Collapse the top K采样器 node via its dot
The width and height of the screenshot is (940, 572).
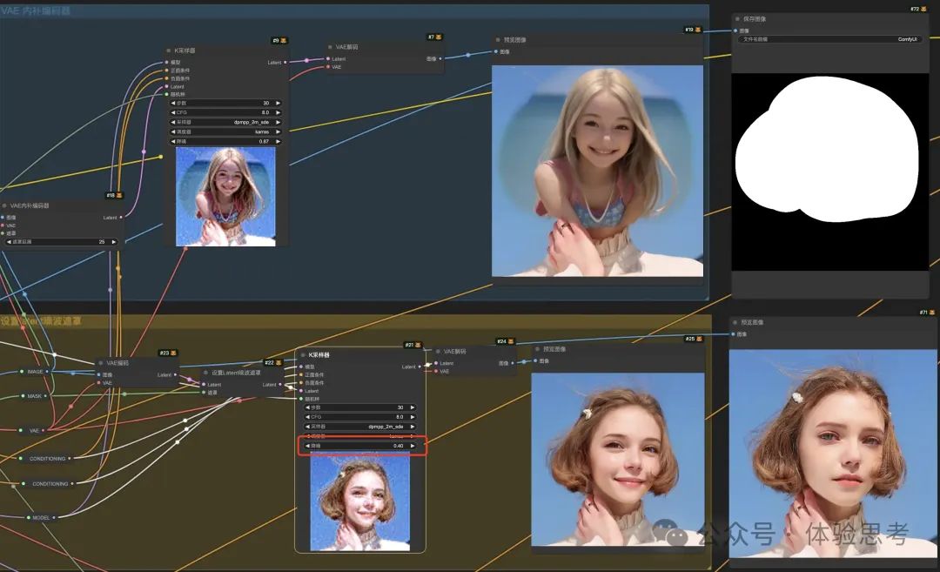pyautogui.click(x=168, y=50)
